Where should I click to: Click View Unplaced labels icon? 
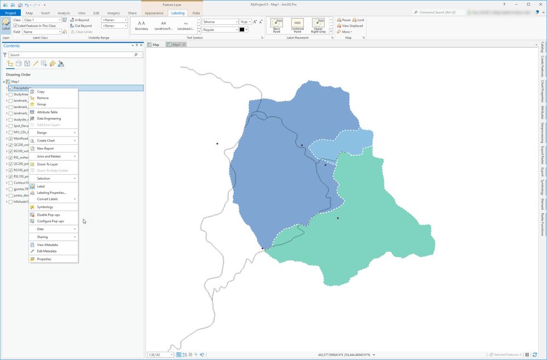pyautogui.click(x=339, y=26)
